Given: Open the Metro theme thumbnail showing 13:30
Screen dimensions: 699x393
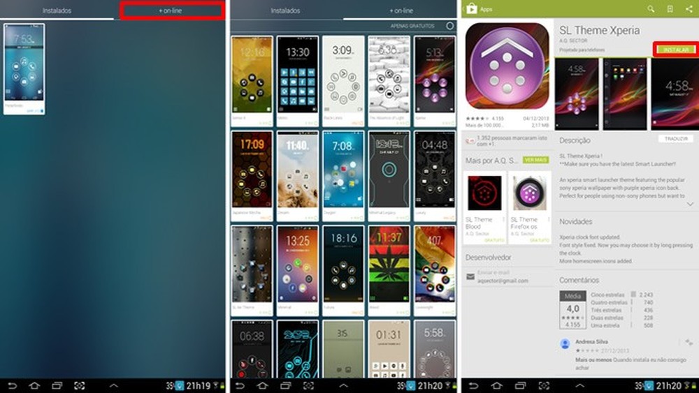Looking at the screenshot, I should [297, 82].
